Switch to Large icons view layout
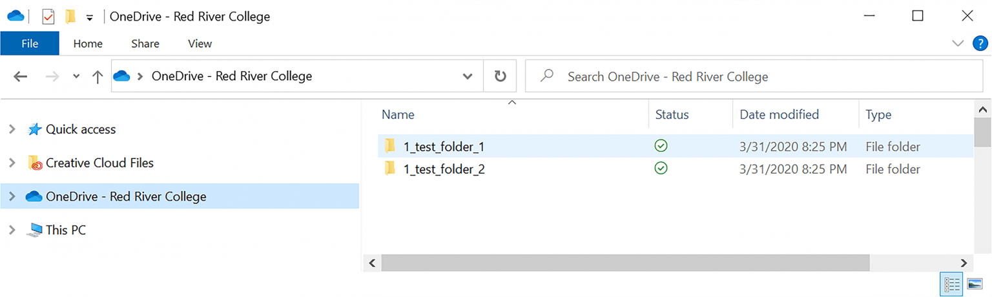The width and height of the screenshot is (992, 297). pyautogui.click(x=975, y=283)
